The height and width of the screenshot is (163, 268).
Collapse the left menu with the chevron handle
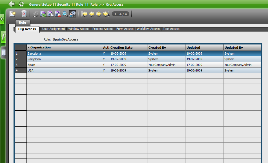[x=2, y=19]
